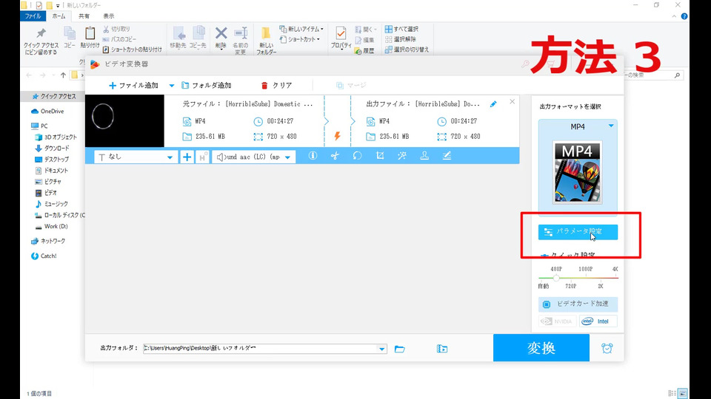Expand the ファイル追加 dropdown arrow

coord(171,85)
